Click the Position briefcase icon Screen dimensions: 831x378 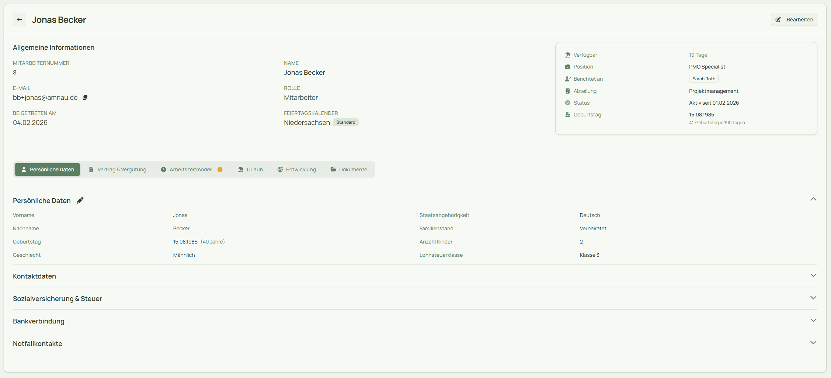pyautogui.click(x=568, y=67)
